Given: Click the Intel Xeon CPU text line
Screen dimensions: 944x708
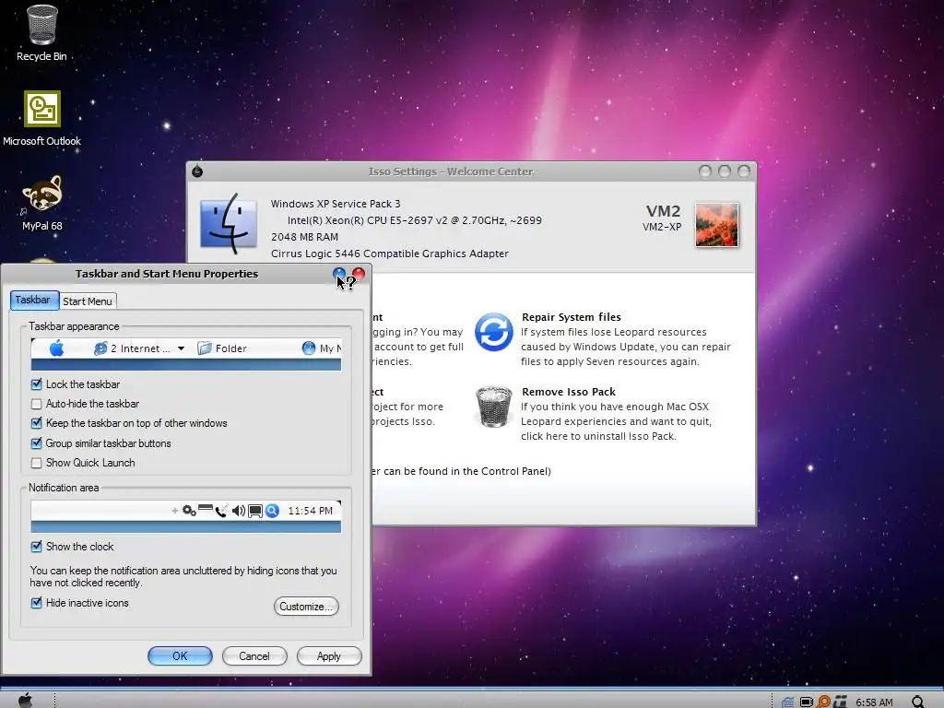Looking at the screenshot, I should tap(414, 220).
